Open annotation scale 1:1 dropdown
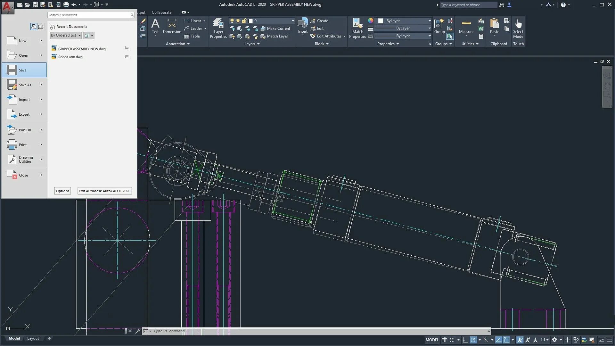This screenshot has height=346, width=615. click(545, 340)
